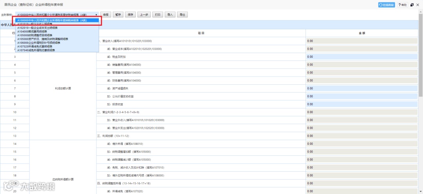Restore the window with the overlapping squares icon

tap(412, 5)
